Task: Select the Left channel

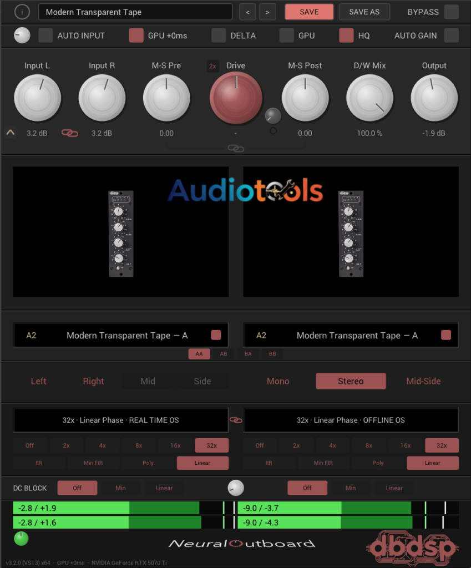Action: click(38, 381)
